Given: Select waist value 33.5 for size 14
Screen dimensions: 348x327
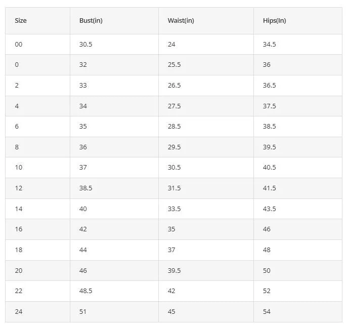Looking at the screenshot, I should (174, 209).
